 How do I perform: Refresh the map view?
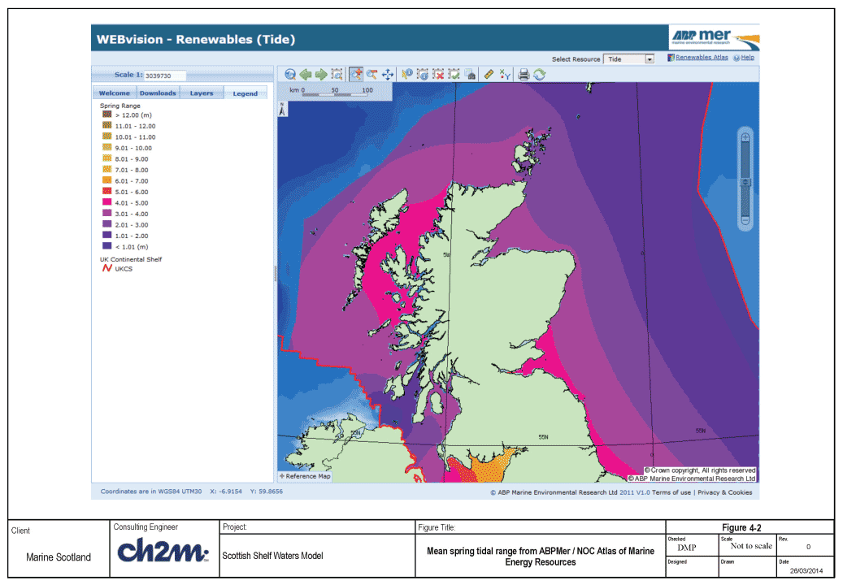539,75
